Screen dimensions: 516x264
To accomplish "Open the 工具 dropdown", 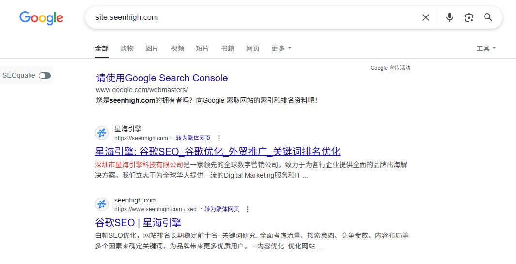I will 486,48.
